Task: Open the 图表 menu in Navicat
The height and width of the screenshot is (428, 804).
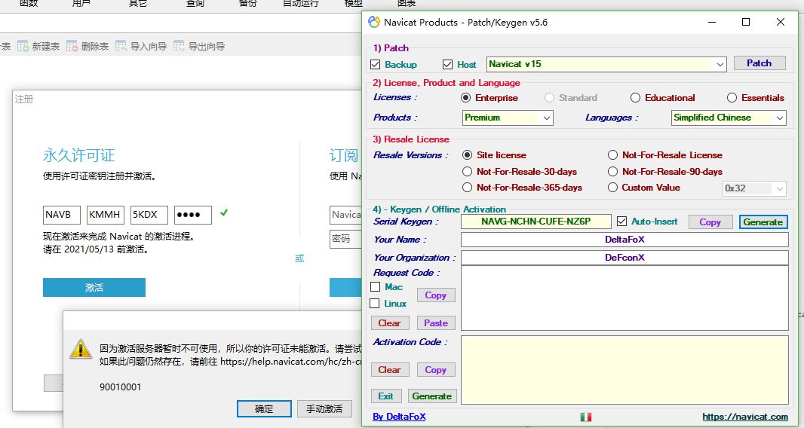Action: (x=407, y=3)
